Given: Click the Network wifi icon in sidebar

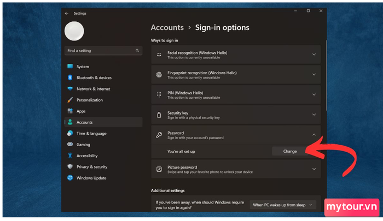Looking at the screenshot, I should tap(70, 89).
